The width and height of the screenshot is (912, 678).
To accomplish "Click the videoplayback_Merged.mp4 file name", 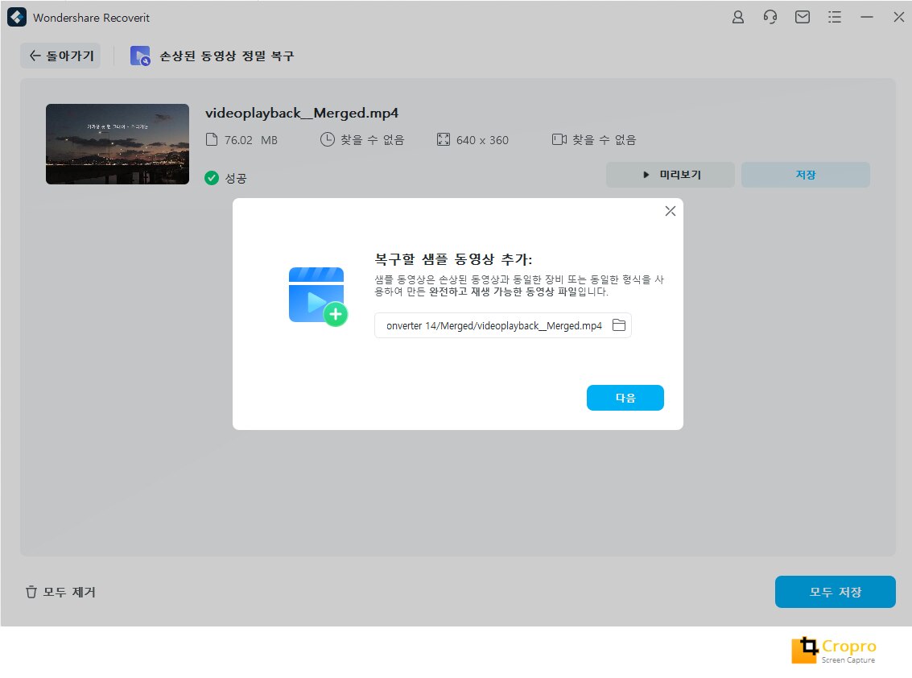I will (302, 113).
